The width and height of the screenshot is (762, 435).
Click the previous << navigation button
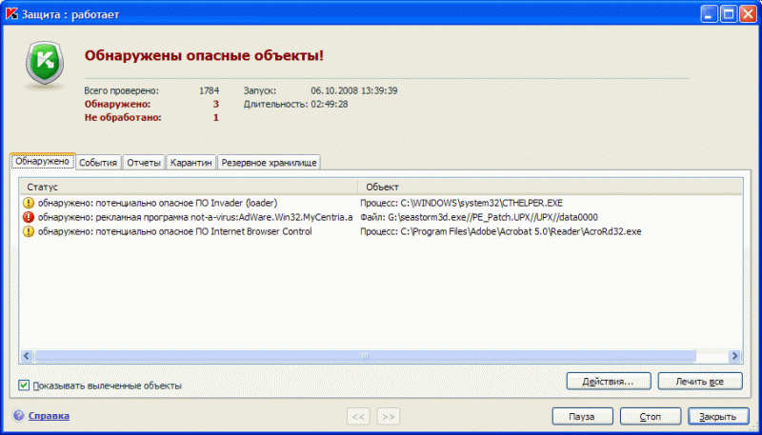pyautogui.click(x=358, y=417)
